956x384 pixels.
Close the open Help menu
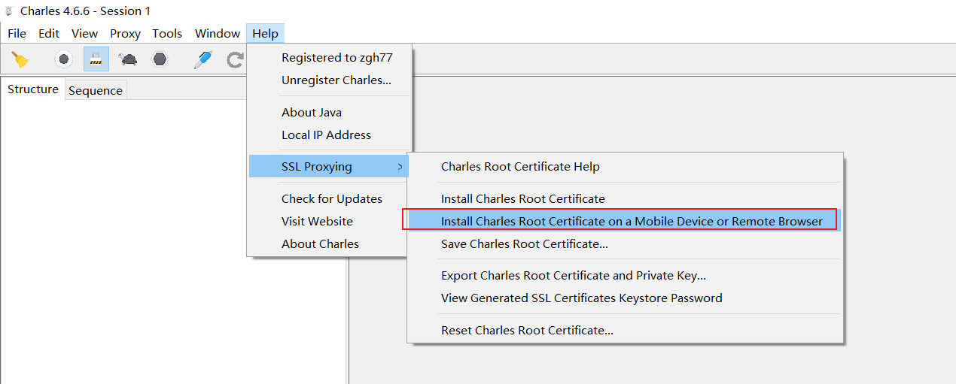tap(265, 33)
